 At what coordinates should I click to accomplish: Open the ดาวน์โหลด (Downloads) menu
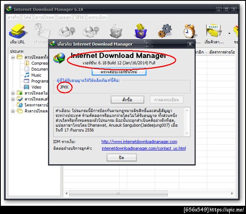(45, 17)
